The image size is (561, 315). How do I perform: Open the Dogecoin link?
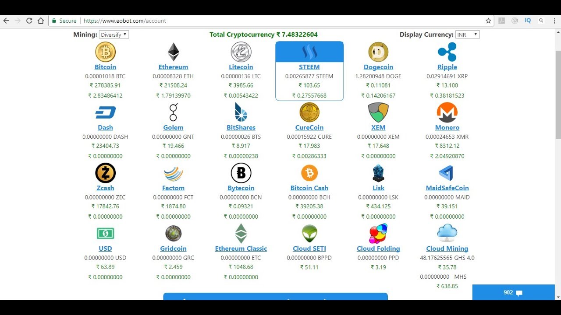tap(378, 67)
